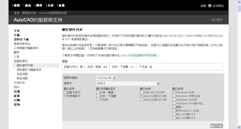This screenshot has width=241, height=129.
Task: Check the Mac OSX版10.6 checkbox
Action: coord(174,118)
